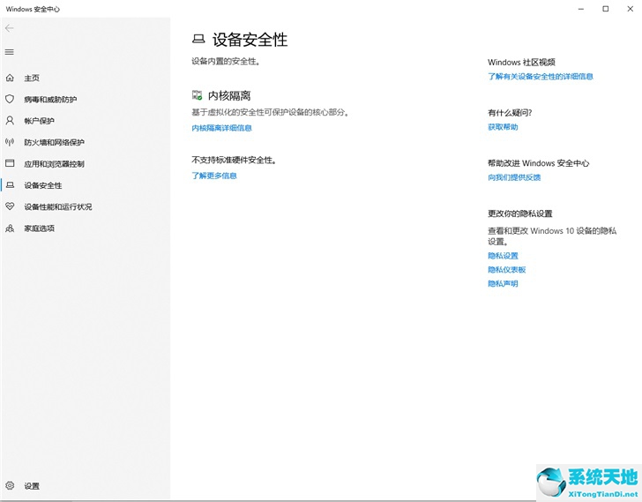The image size is (642, 502).
Task: Open 设备性能和运行状况 page
Action: [x=57, y=206]
